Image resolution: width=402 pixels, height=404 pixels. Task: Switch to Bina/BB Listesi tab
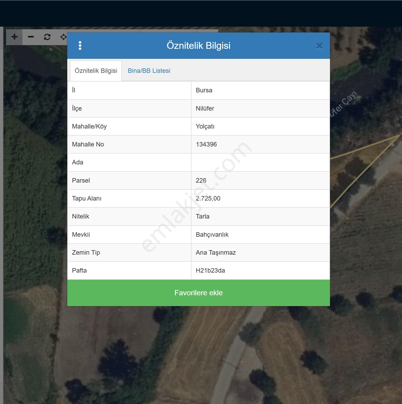pos(149,71)
